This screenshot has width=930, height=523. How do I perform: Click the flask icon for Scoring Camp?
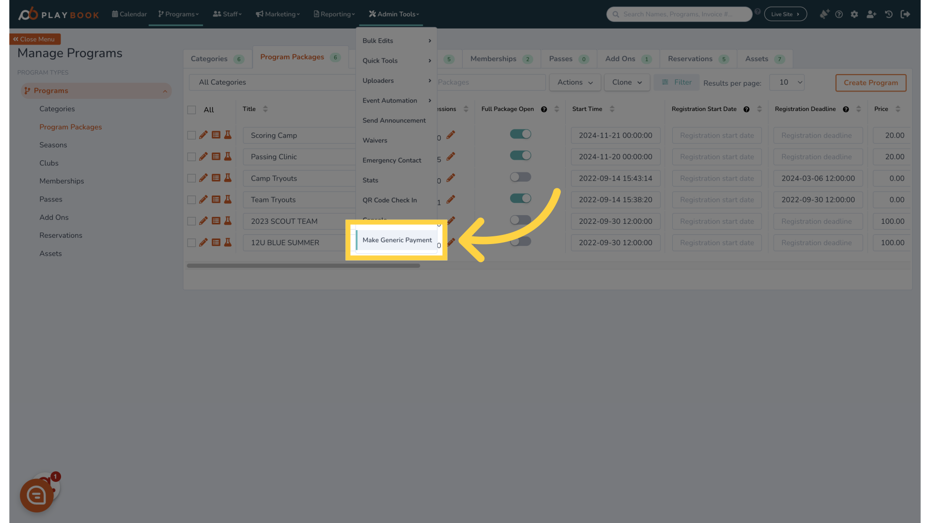pyautogui.click(x=228, y=135)
